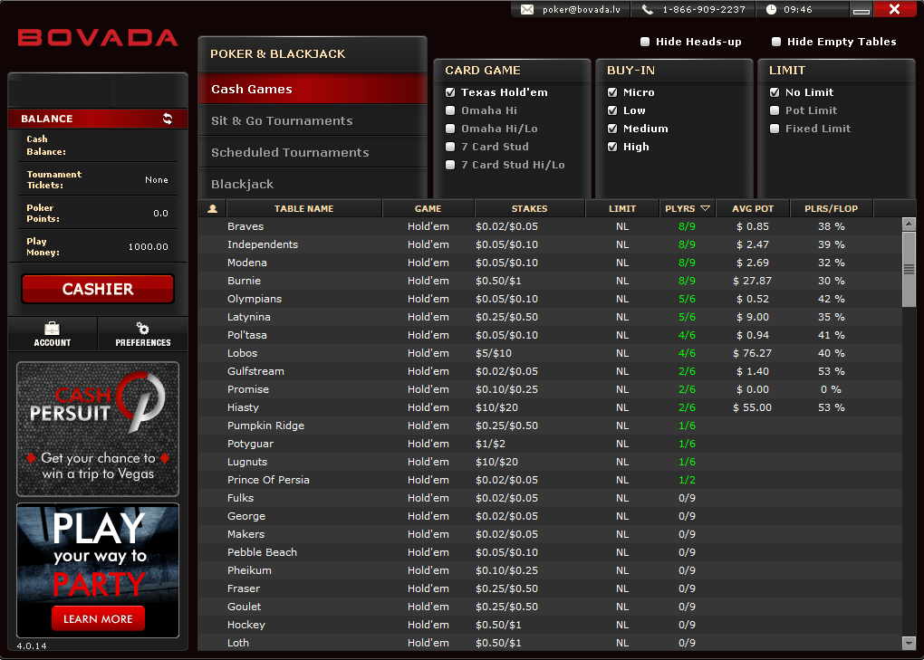The image size is (924, 660).
Task: Click table list scroll up arrow
Action: (909, 224)
